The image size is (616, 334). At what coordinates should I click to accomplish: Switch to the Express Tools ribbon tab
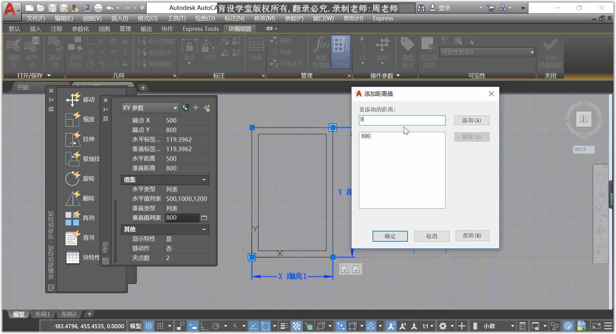click(x=201, y=29)
